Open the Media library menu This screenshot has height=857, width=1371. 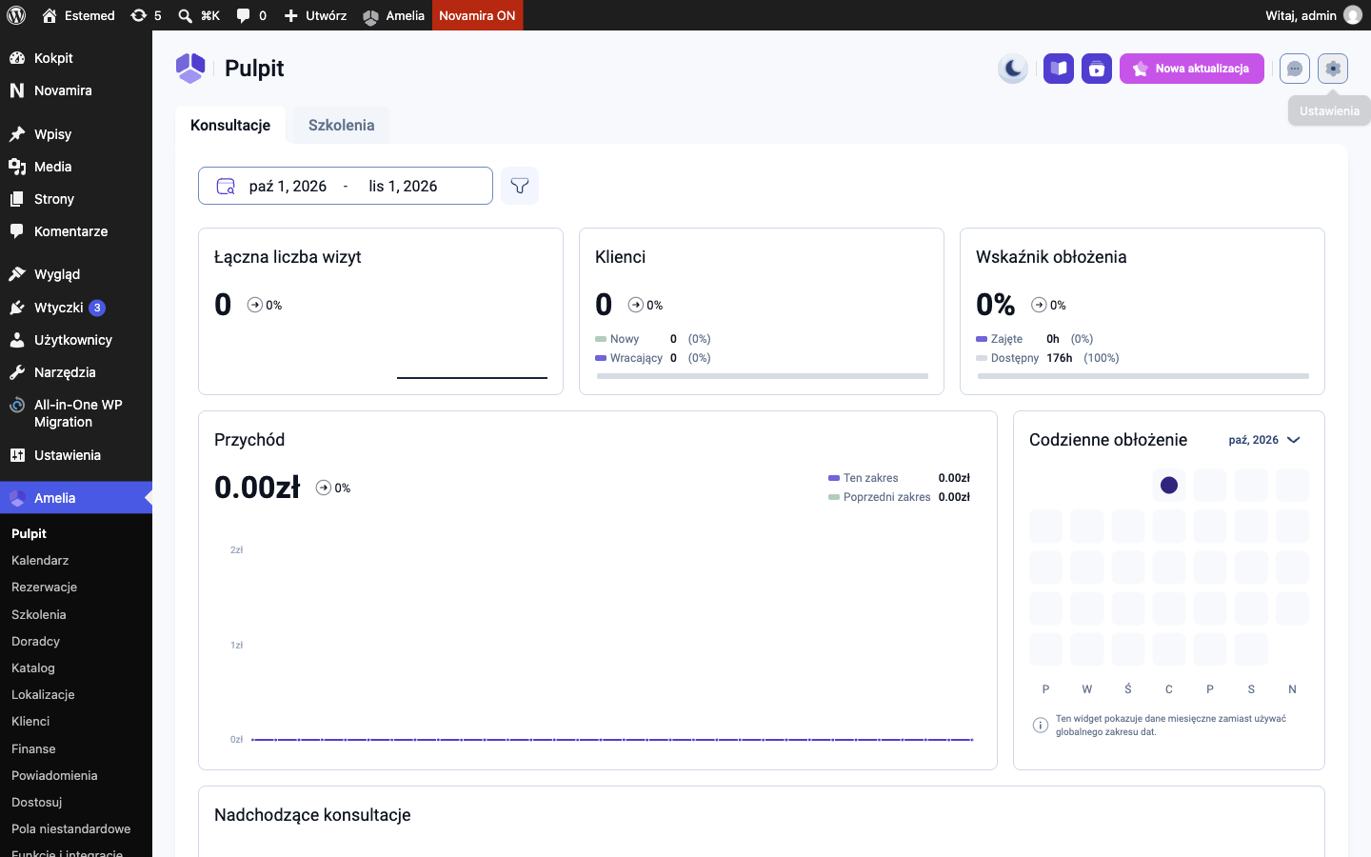(x=76, y=167)
